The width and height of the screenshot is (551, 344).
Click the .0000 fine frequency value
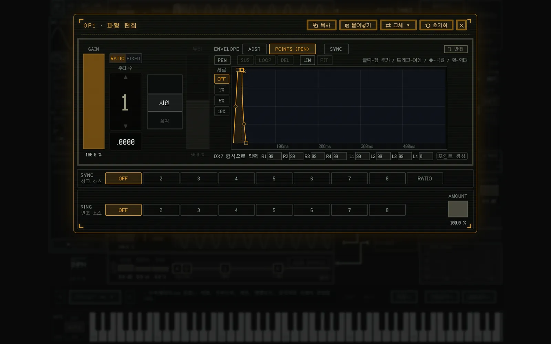[x=126, y=142]
